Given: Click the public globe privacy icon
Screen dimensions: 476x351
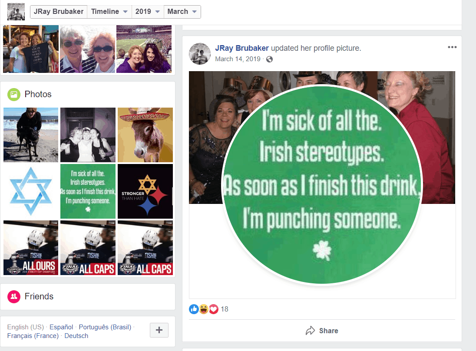Looking at the screenshot, I should (269, 59).
